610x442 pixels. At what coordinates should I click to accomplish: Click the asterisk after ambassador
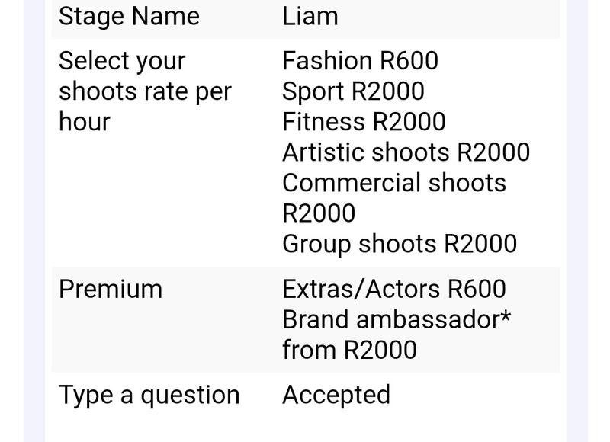pos(506,315)
